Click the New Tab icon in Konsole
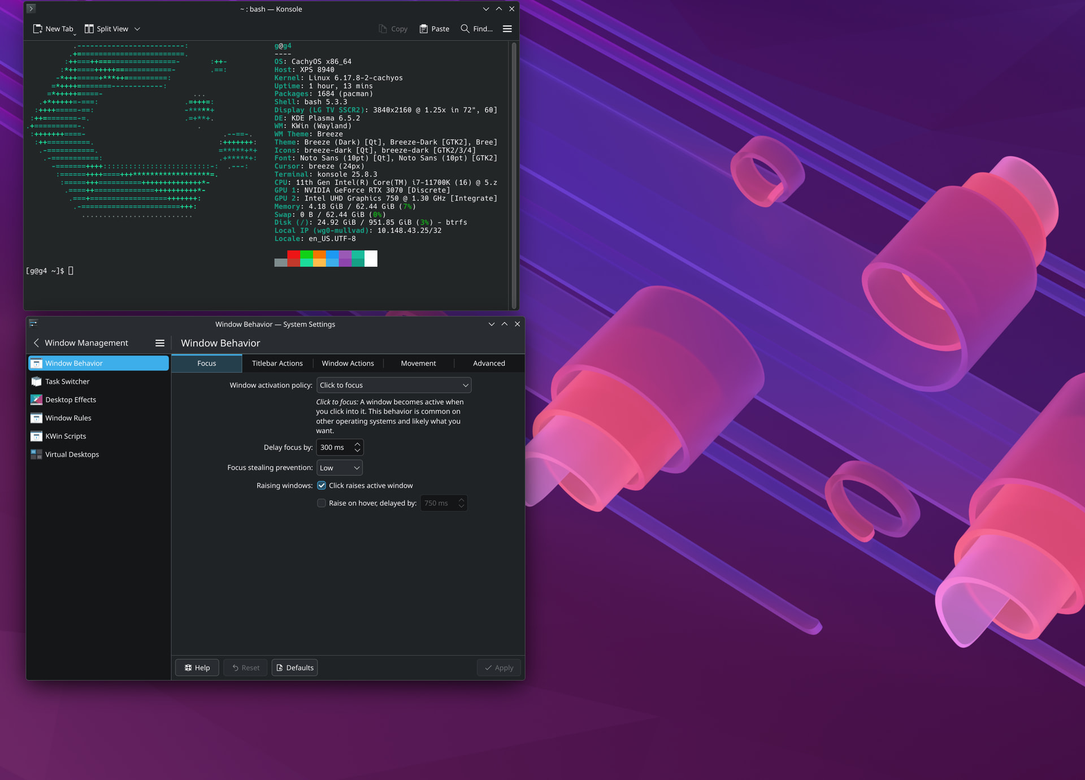This screenshot has width=1085, height=780. pos(38,29)
